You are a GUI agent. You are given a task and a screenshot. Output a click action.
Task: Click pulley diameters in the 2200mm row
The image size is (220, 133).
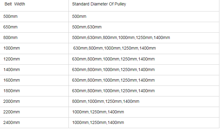[x=144, y=112]
